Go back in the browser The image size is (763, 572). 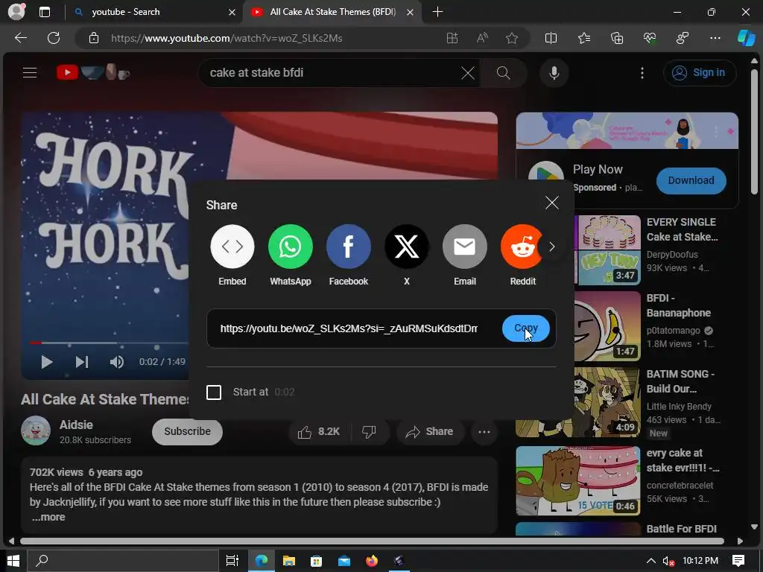(x=20, y=38)
